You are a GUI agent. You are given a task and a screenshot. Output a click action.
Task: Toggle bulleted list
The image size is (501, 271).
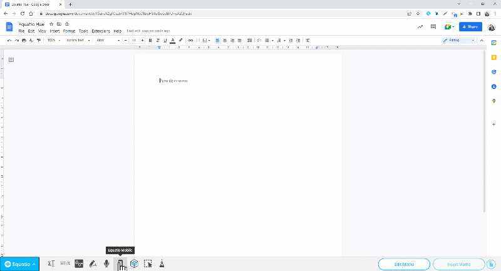pyautogui.click(x=267, y=40)
